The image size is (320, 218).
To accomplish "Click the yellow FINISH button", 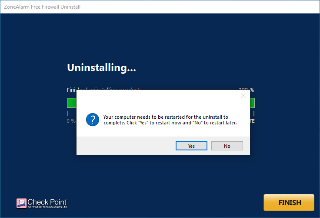I will tap(289, 202).
